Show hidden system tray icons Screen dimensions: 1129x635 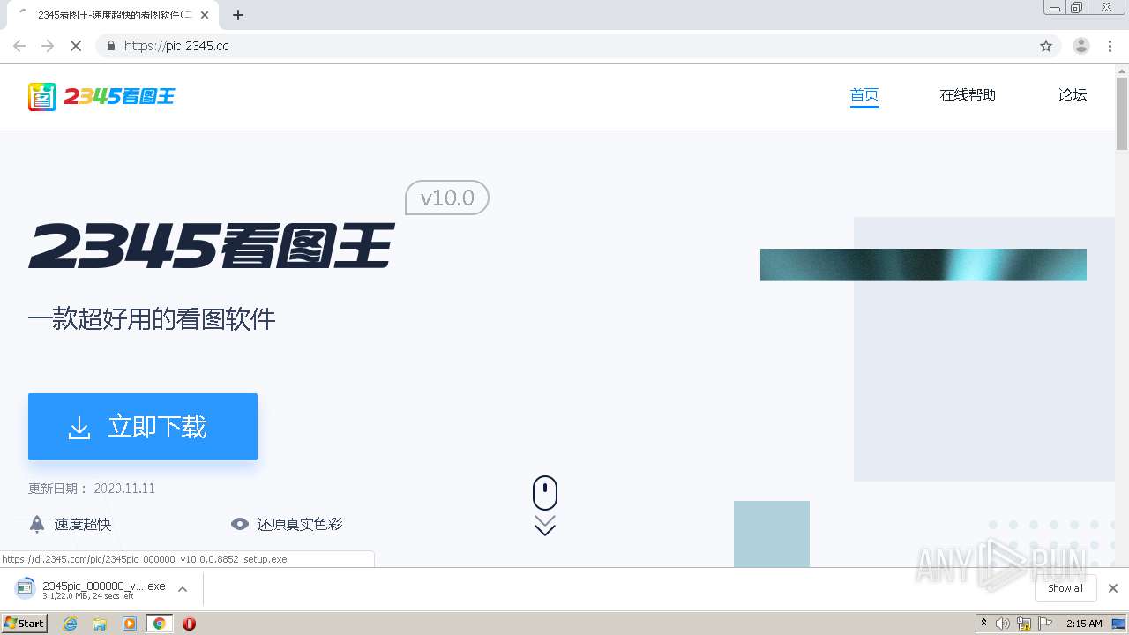(x=984, y=624)
